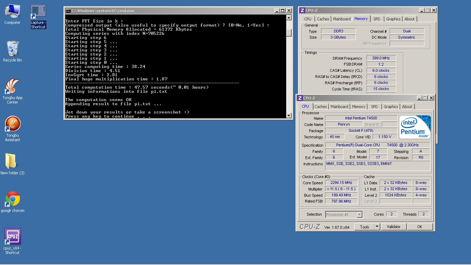Click the memory Type value DDR3
471x265 pixels.
click(338, 31)
